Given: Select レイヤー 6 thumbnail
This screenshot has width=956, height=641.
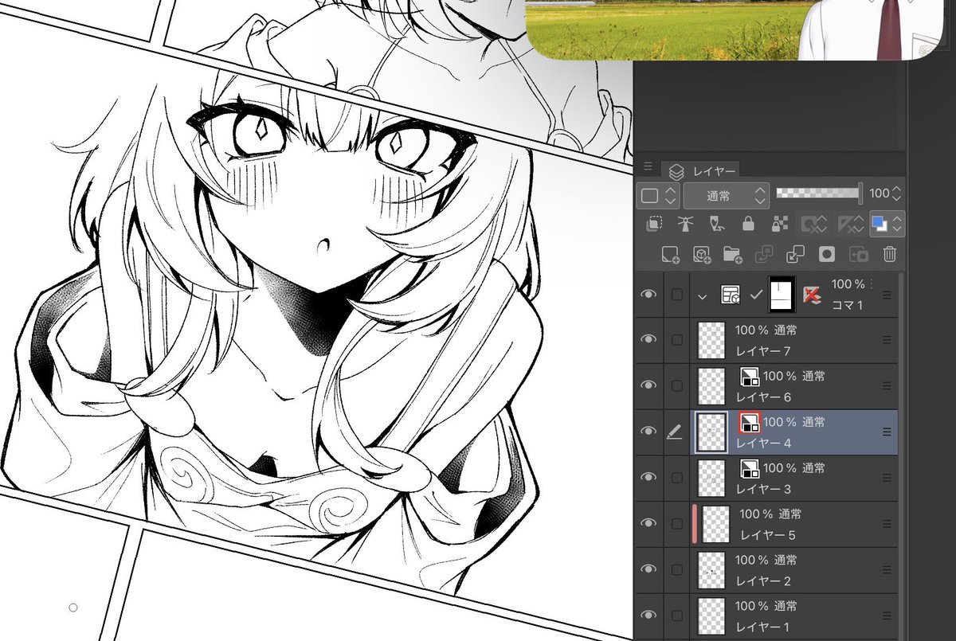Looking at the screenshot, I should (711, 385).
